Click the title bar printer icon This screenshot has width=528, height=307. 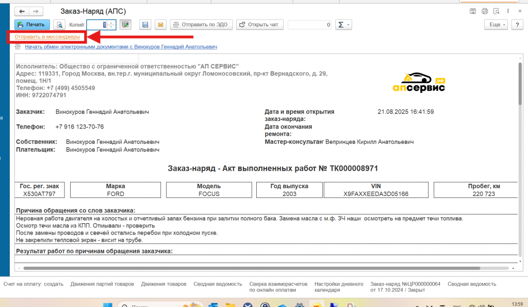485,11
